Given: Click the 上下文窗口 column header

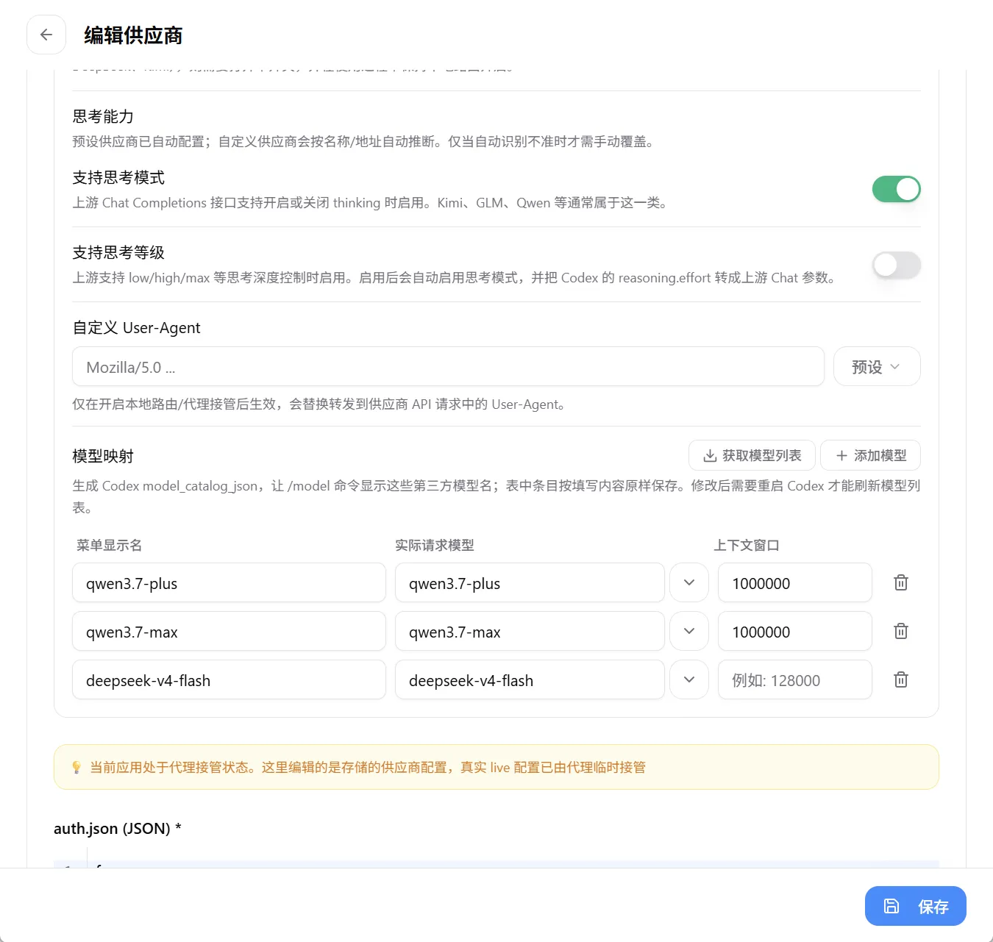Looking at the screenshot, I should (x=747, y=546).
